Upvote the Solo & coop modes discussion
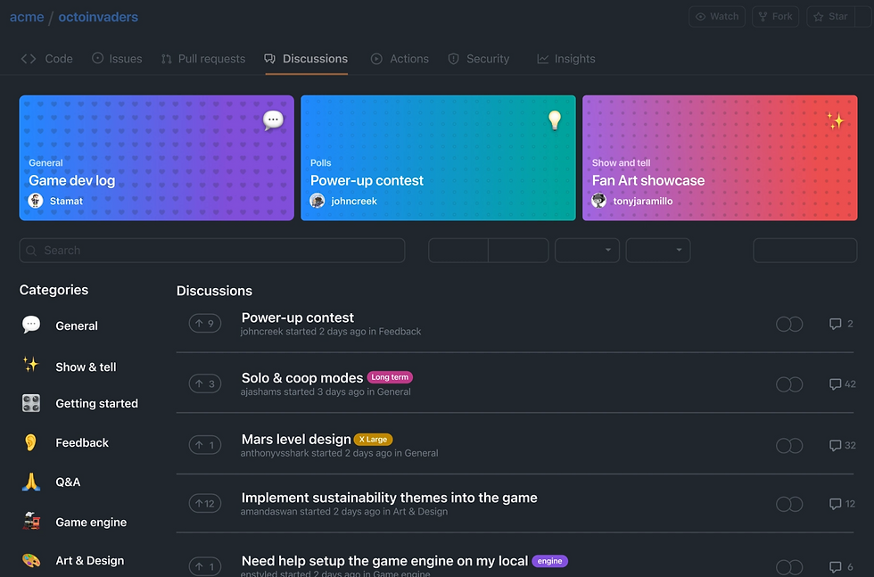 pyautogui.click(x=205, y=383)
